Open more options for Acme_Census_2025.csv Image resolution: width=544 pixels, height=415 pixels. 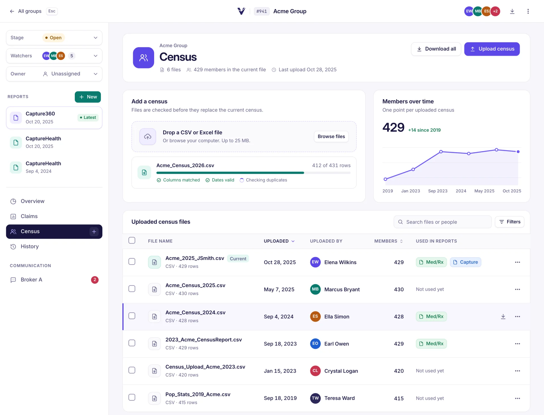(517, 289)
